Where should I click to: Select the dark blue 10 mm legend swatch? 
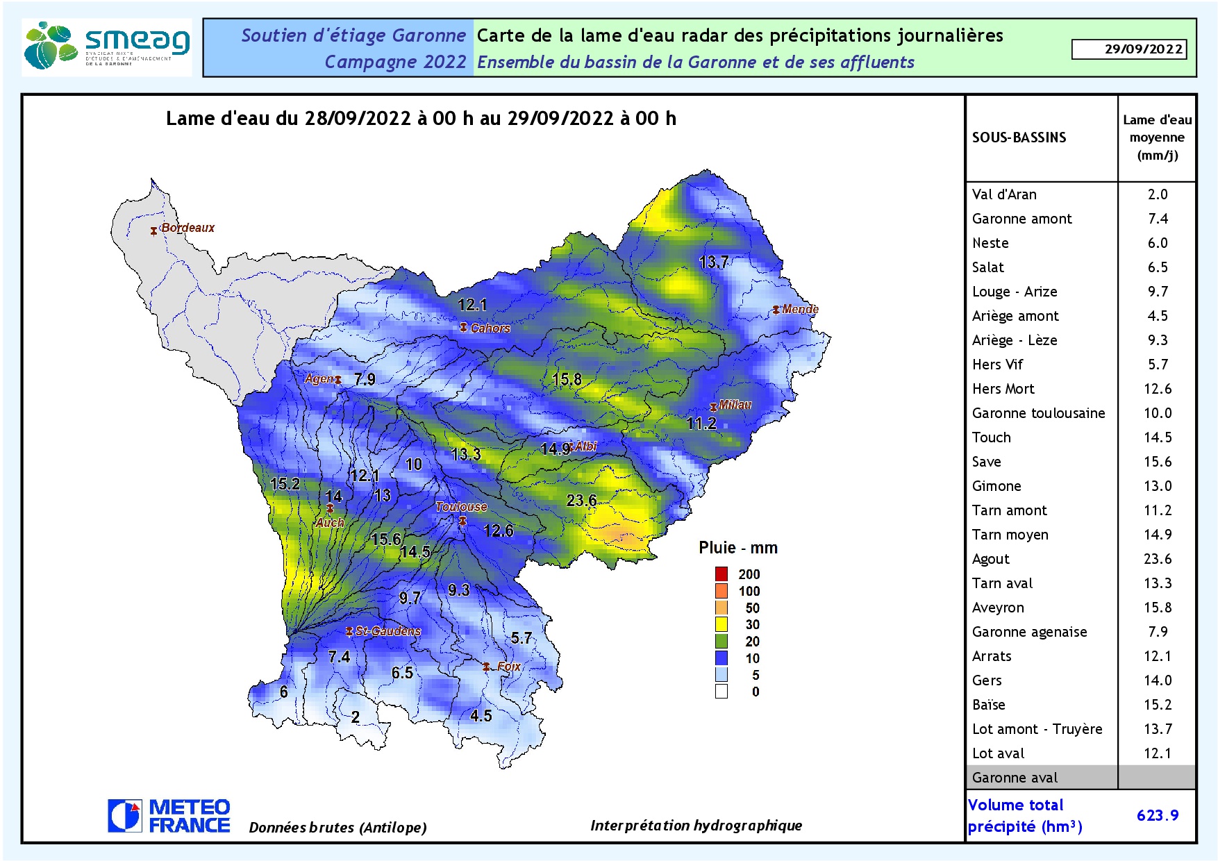(721, 658)
